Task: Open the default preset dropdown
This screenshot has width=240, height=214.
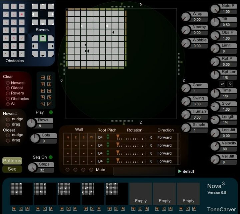Action: [180, 171]
